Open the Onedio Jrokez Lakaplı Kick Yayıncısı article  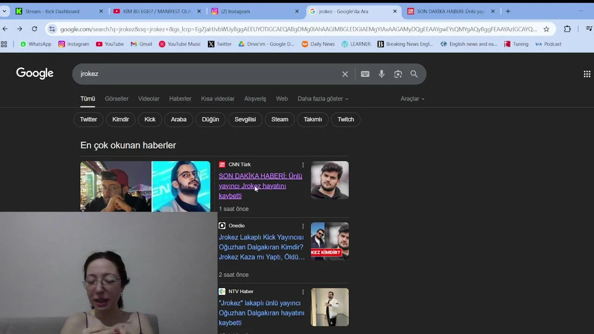coord(262,247)
